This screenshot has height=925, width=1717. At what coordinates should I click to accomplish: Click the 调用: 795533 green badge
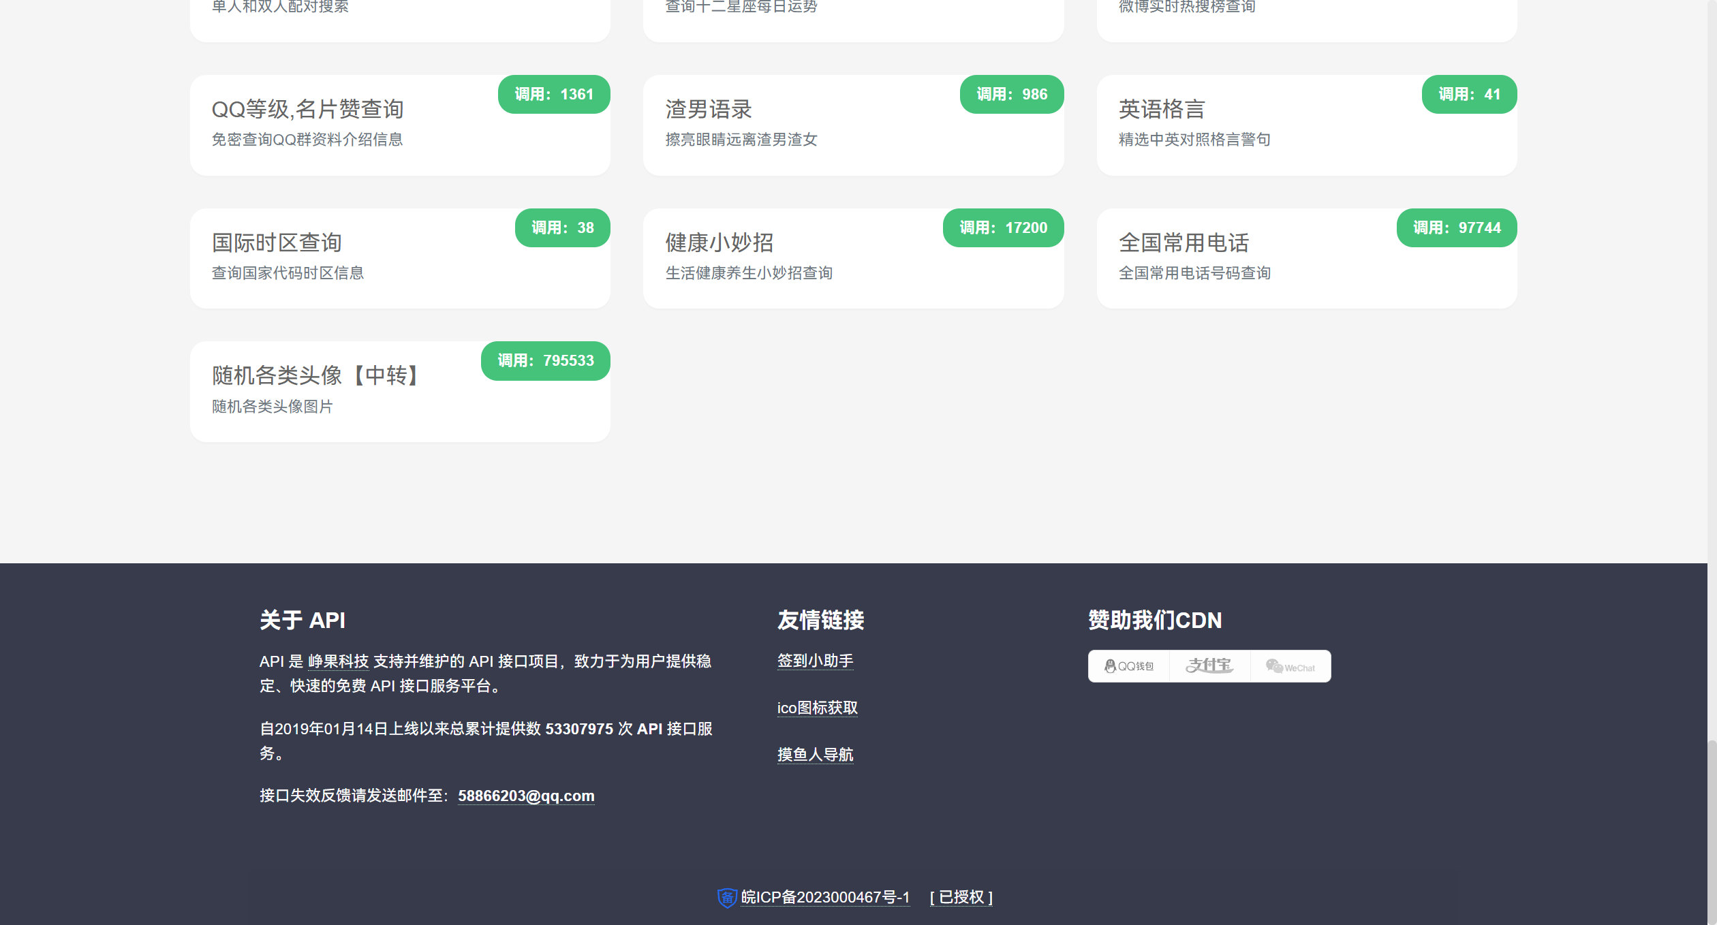pos(545,361)
